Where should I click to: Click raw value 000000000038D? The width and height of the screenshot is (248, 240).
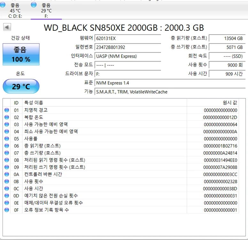point(220,189)
